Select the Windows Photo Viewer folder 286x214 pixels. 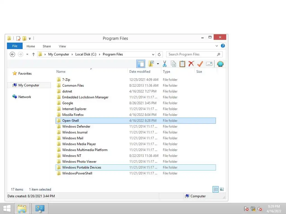tap(136, 162)
